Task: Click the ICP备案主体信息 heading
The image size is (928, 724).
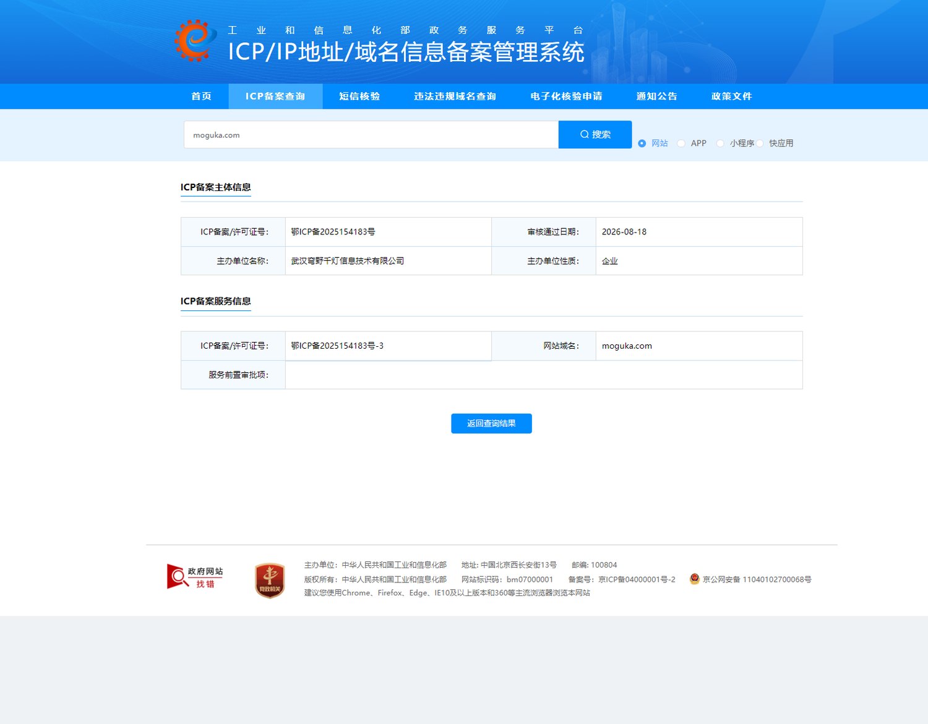Action: (215, 187)
